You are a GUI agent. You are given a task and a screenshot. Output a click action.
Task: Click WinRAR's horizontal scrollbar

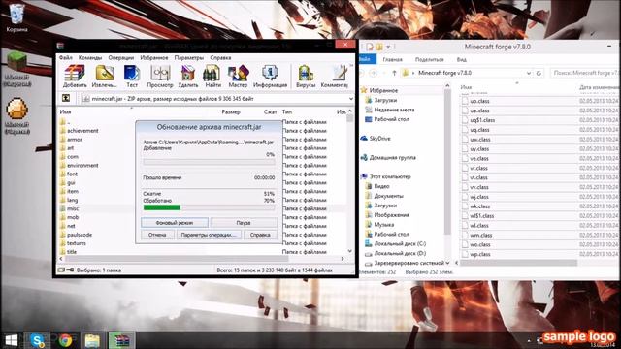(x=177, y=259)
